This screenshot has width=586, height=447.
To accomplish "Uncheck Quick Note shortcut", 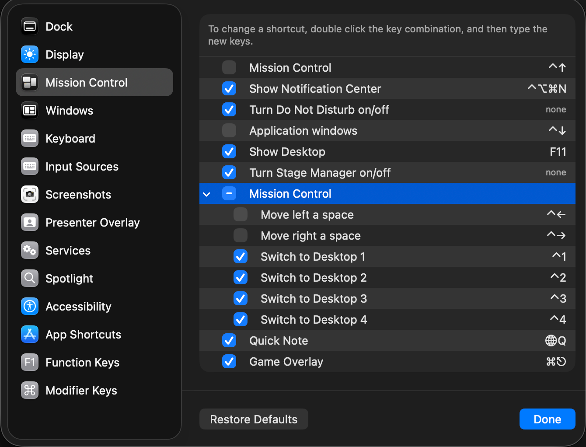I will click(229, 340).
